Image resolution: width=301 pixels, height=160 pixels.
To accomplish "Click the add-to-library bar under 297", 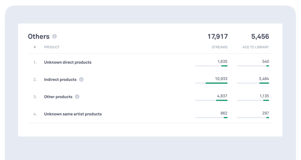I will 253,118.
